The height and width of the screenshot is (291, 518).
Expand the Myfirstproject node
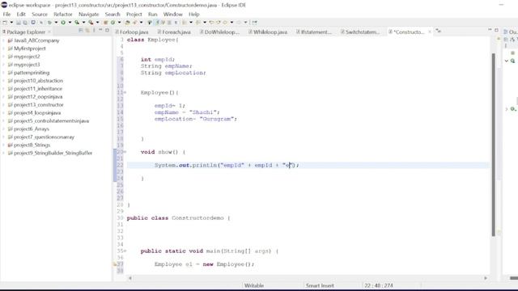tap(4, 48)
